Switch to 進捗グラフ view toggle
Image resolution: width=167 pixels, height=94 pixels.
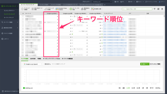pos(145,64)
